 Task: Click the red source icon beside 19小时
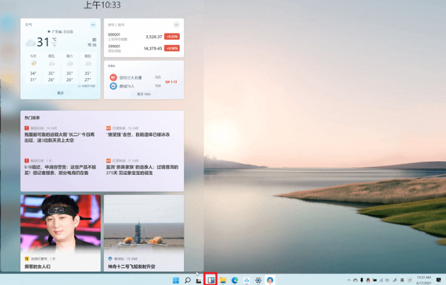27,128
